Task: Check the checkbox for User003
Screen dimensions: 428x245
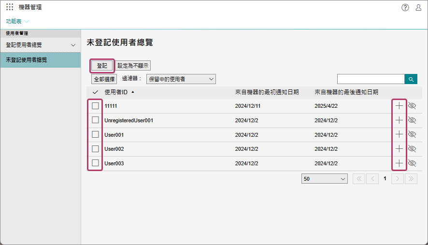Action: point(95,163)
